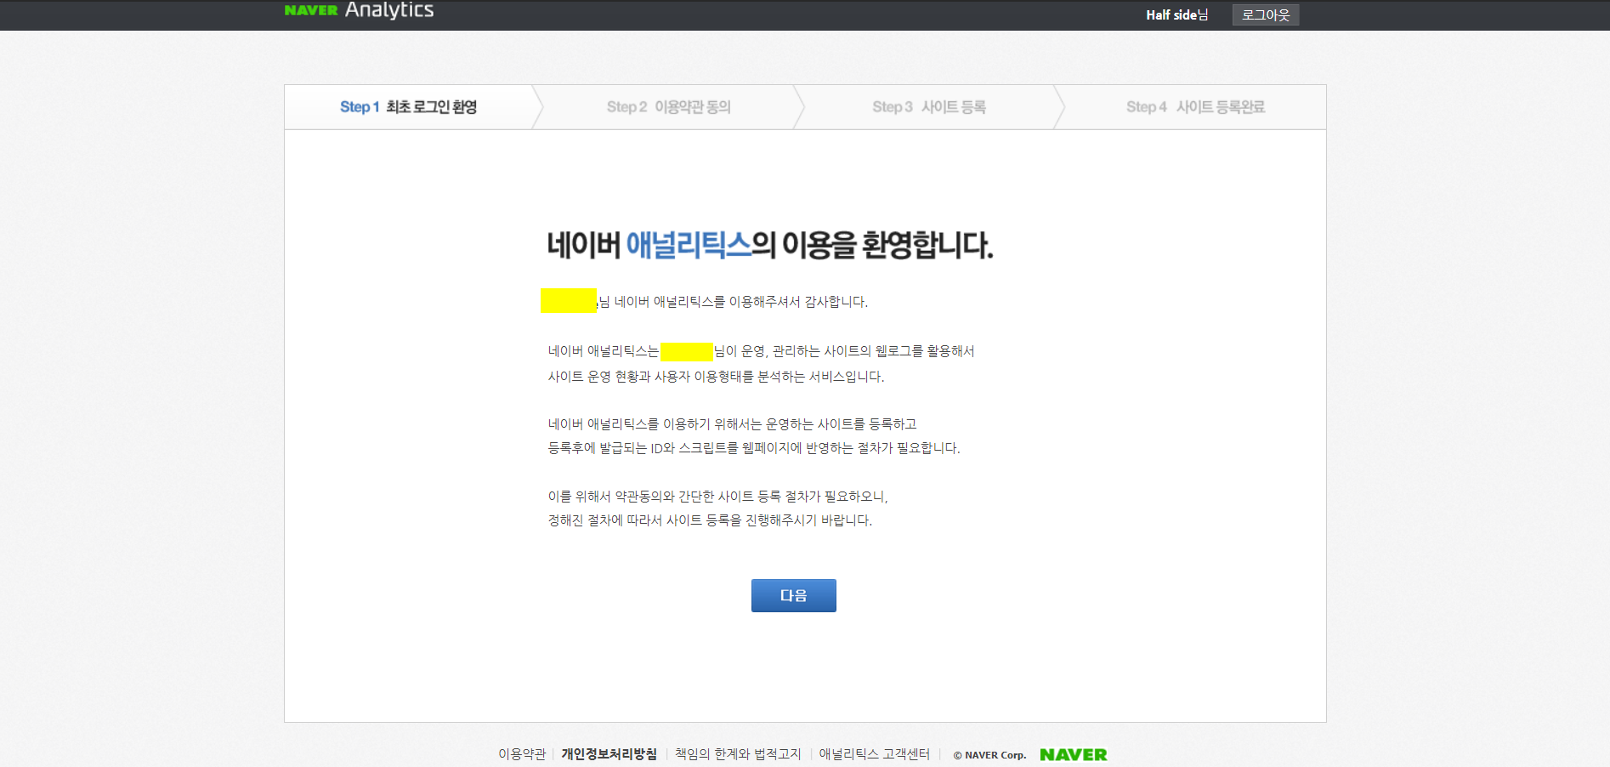Click the 네이버 애널리틱스의 이용을 환영합니다 heading
Screen dimensions: 1610x767
770,246
